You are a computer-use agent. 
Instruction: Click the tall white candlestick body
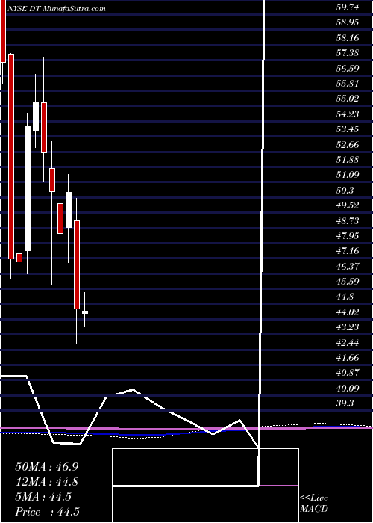click(28, 188)
